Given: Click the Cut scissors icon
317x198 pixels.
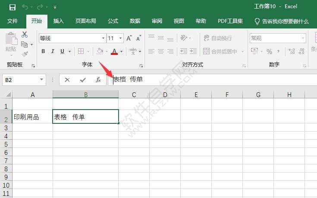Looking at the screenshot, I should (25, 35).
